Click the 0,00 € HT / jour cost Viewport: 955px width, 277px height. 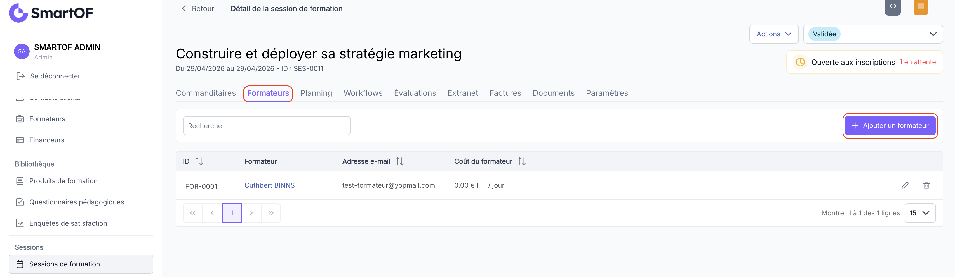tap(479, 185)
